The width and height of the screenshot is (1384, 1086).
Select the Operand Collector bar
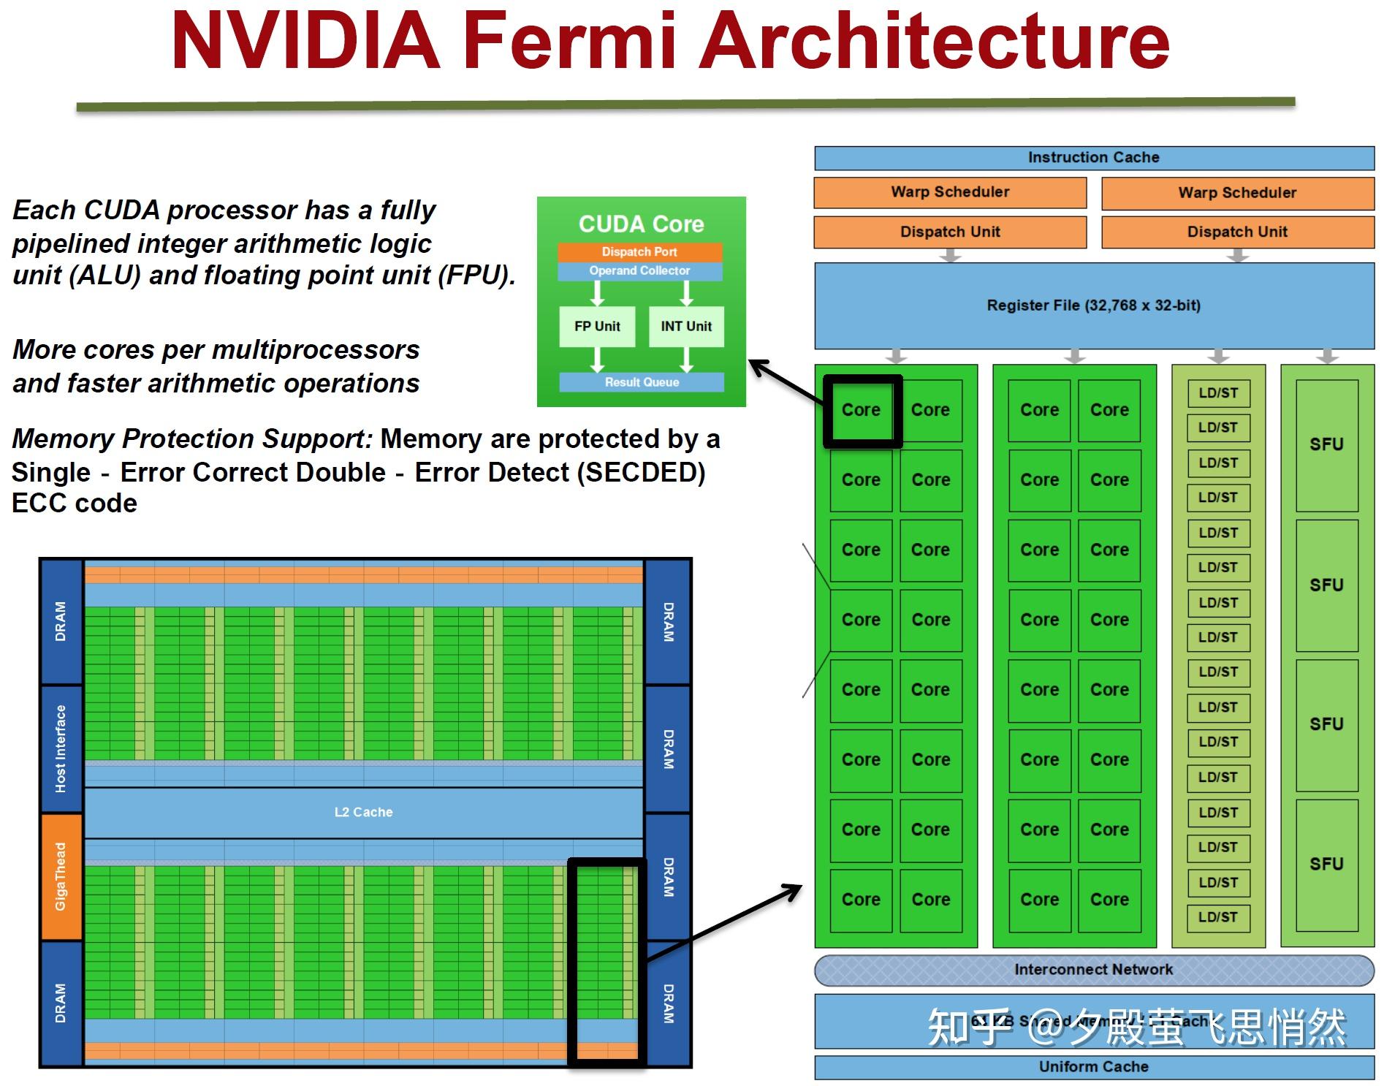pyautogui.click(x=640, y=271)
